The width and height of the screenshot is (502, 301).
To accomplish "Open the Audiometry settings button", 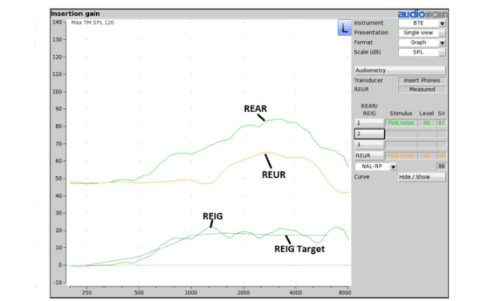I will tap(400, 70).
